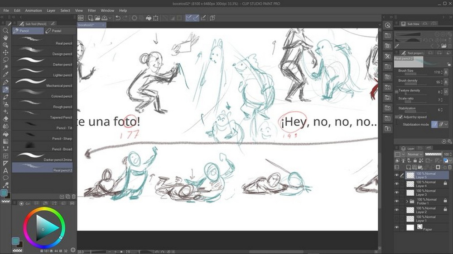Open the Clip Studio launcher icon
This screenshot has height=254, width=453.
point(81,18)
